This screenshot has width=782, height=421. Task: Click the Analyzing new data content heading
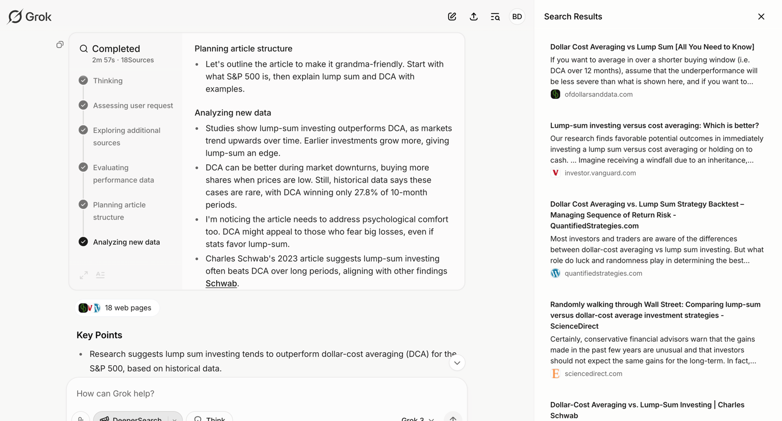[233, 113]
